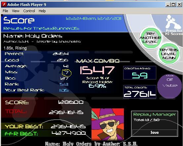Click the player avatar with purple hat
Screen dimensions: 183x146
pos(108,124)
